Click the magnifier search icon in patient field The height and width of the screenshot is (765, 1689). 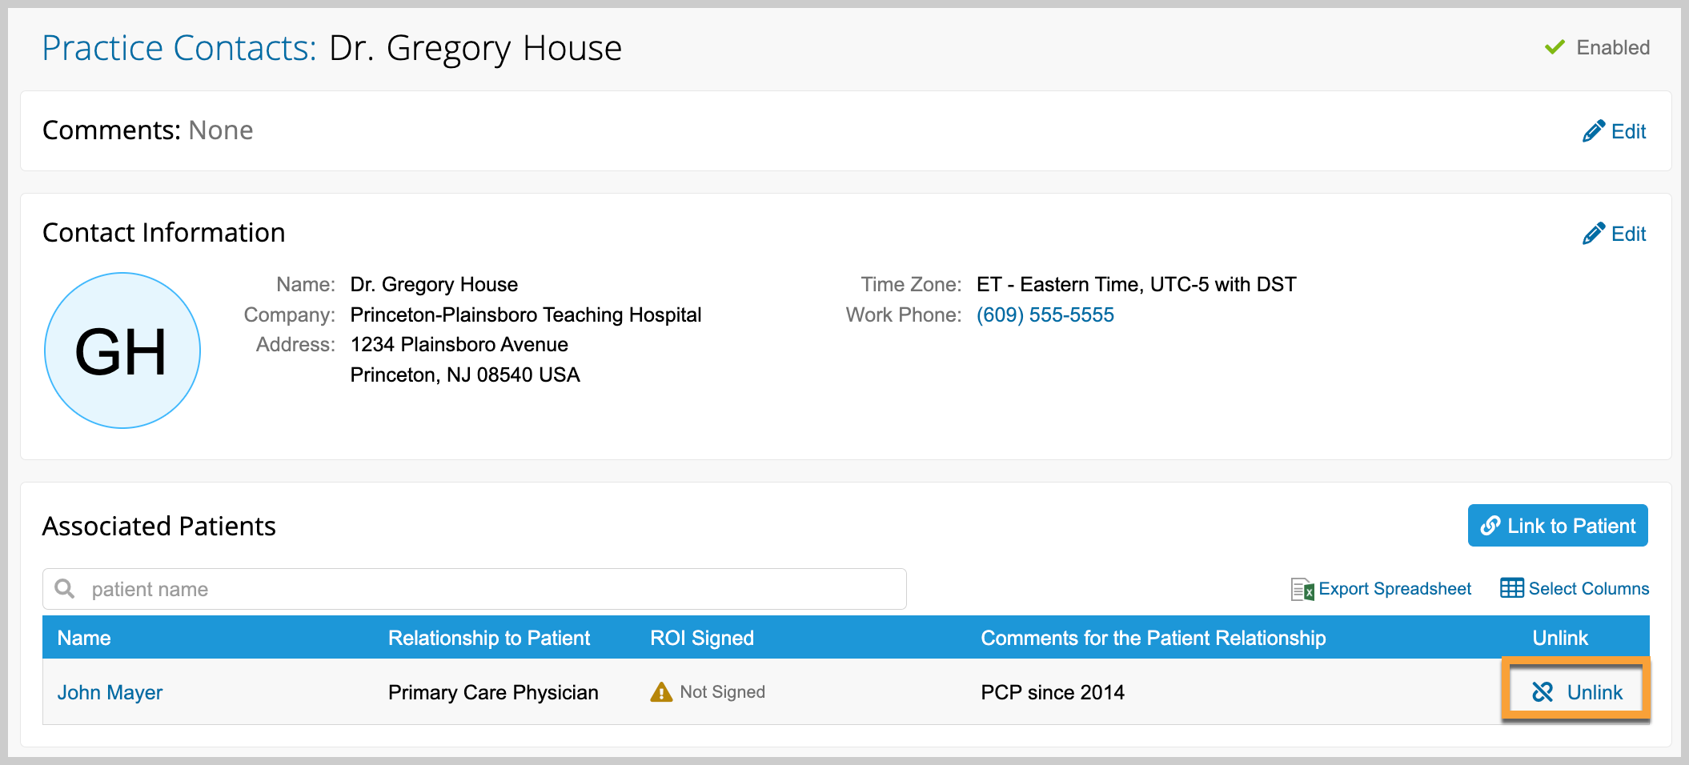point(65,589)
